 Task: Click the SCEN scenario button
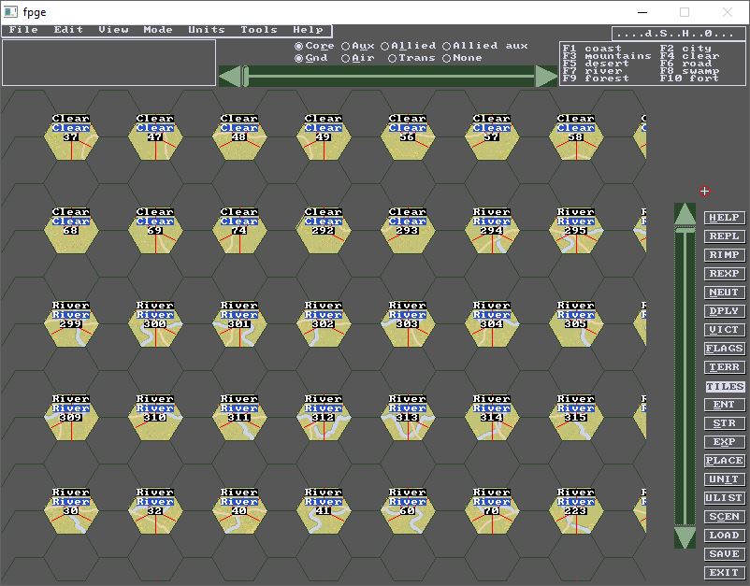pos(724,517)
